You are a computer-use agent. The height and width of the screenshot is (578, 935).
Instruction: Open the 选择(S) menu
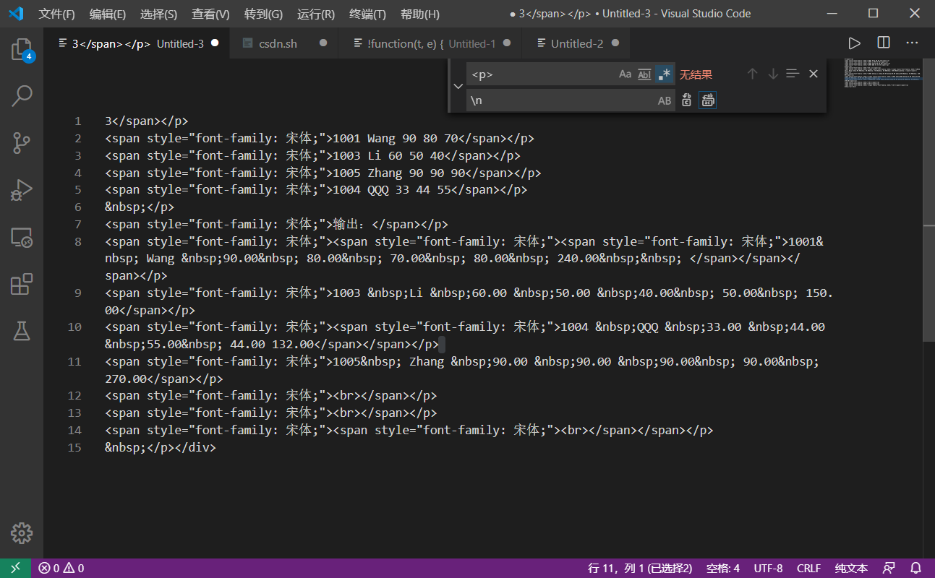(x=158, y=14)
